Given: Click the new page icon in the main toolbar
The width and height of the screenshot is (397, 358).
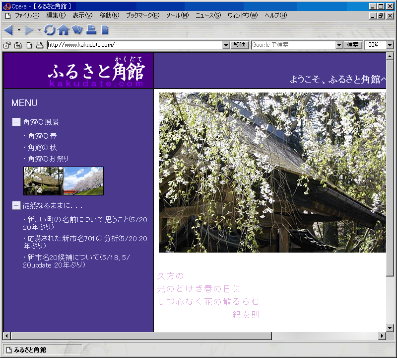Looking at the screenshot, I should point(105,30).
